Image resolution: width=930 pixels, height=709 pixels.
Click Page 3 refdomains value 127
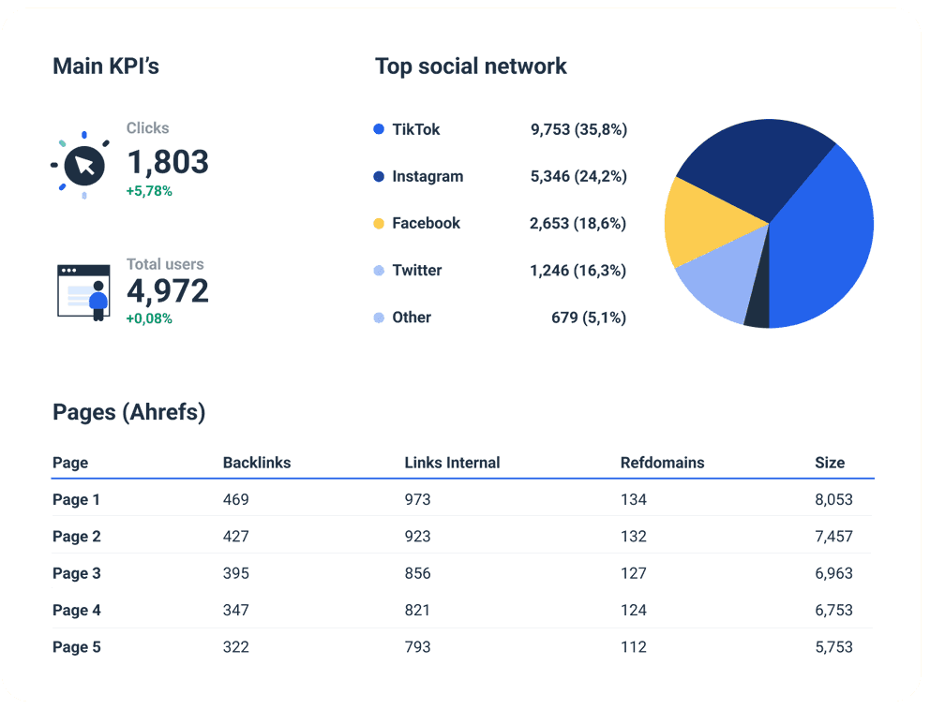[634, 573]
